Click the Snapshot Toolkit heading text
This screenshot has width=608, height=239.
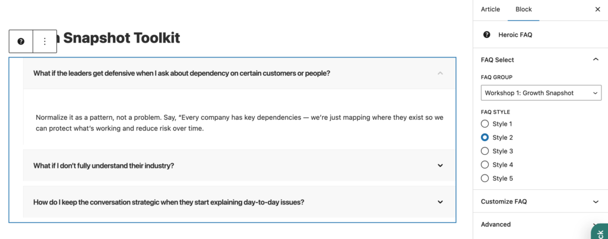[121, 38]
